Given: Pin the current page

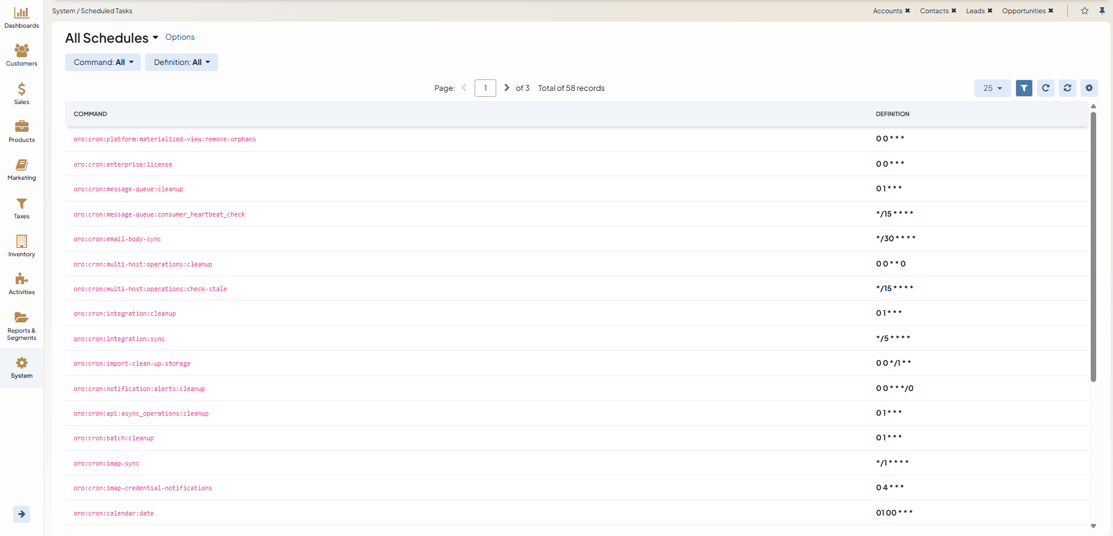Looking at the screenshot, I should (1102, 11).
